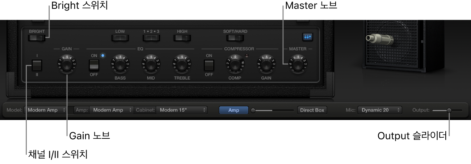This screenshot has height=164, width=471.
Task: Click the Output slider handle
Action: pos(449,110)
